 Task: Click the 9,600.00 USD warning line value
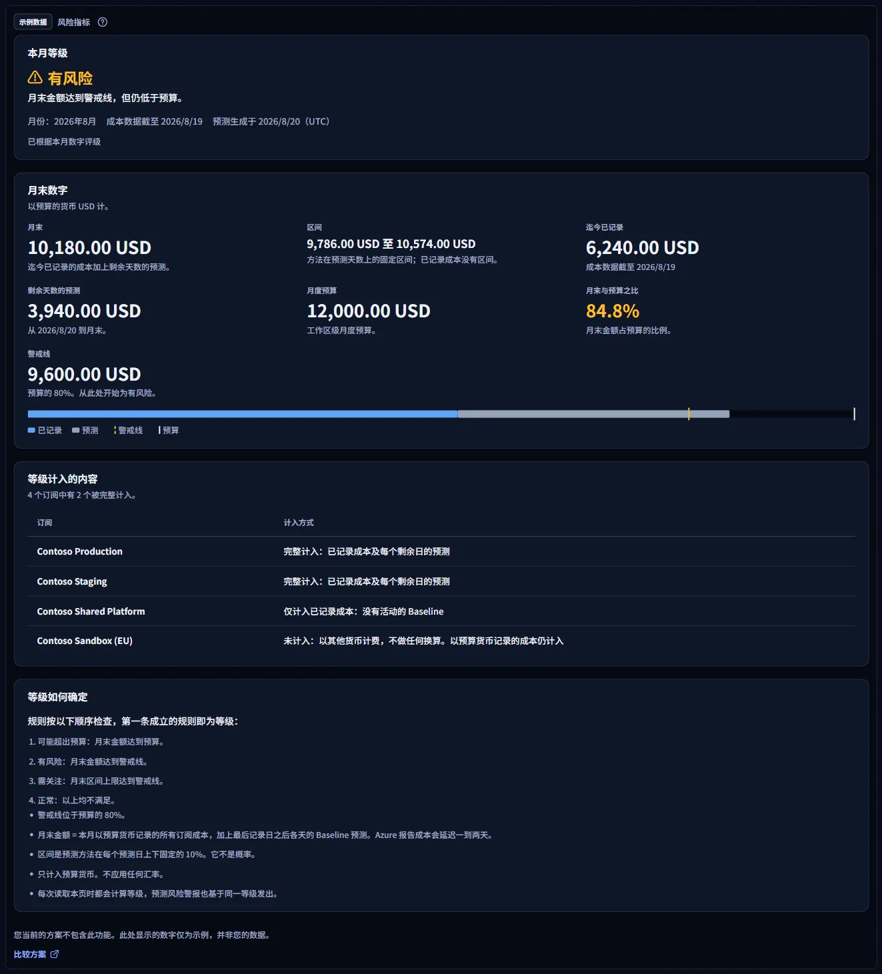pyautogui.click(x=85, y=375)
